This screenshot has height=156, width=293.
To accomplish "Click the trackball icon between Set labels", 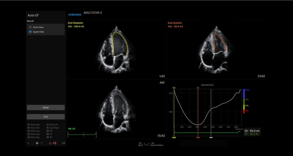I will pos(147,144).
